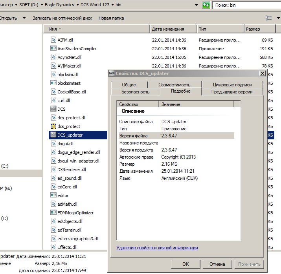
Task: Click the AsmShadersCompiler application icon
Action: [53, 48]
